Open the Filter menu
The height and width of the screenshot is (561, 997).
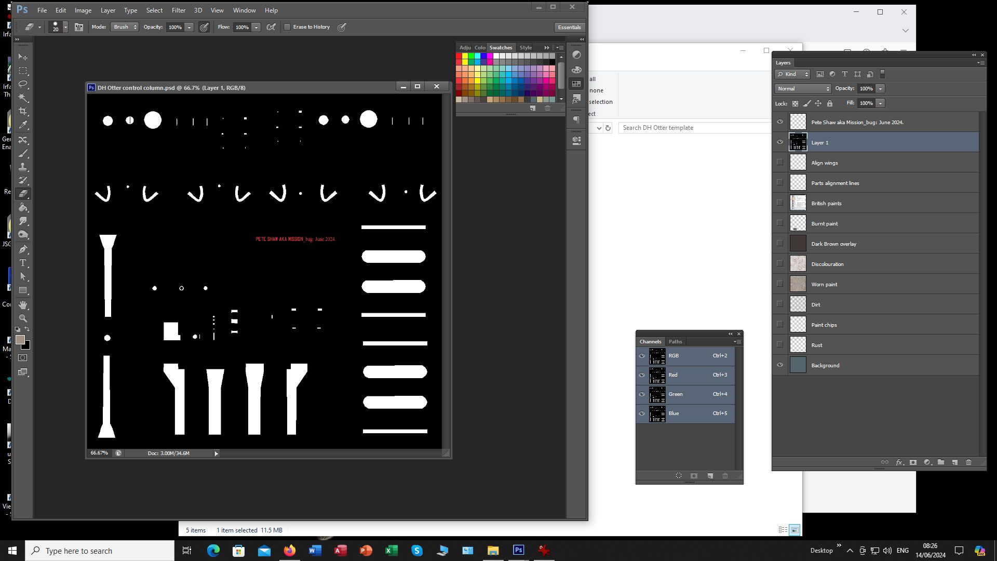[x=178, y=10]
